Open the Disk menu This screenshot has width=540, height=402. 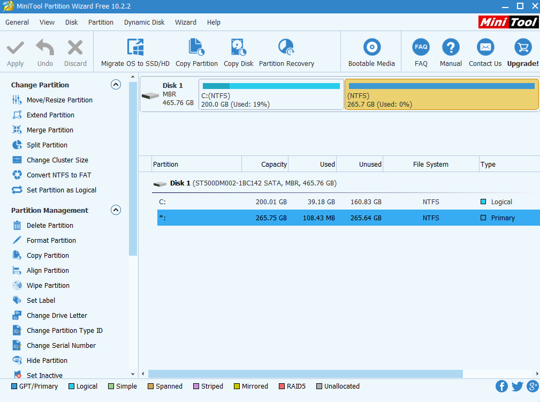(x=72, y=23)
